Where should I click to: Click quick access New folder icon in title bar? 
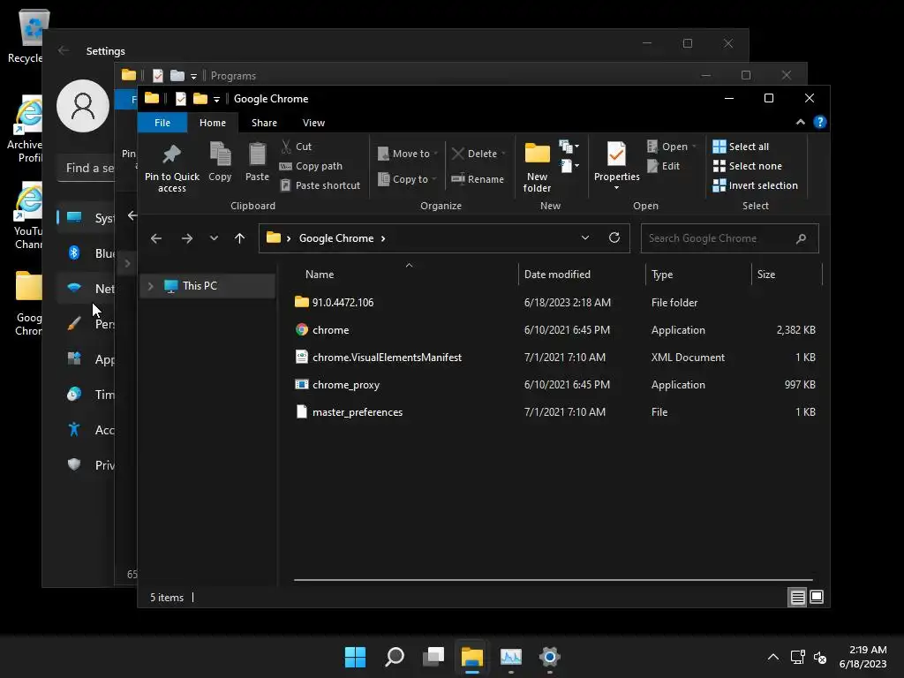point(200,99)
